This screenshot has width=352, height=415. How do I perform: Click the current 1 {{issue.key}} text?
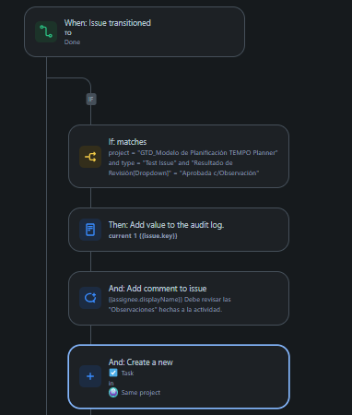click(143, 236)
